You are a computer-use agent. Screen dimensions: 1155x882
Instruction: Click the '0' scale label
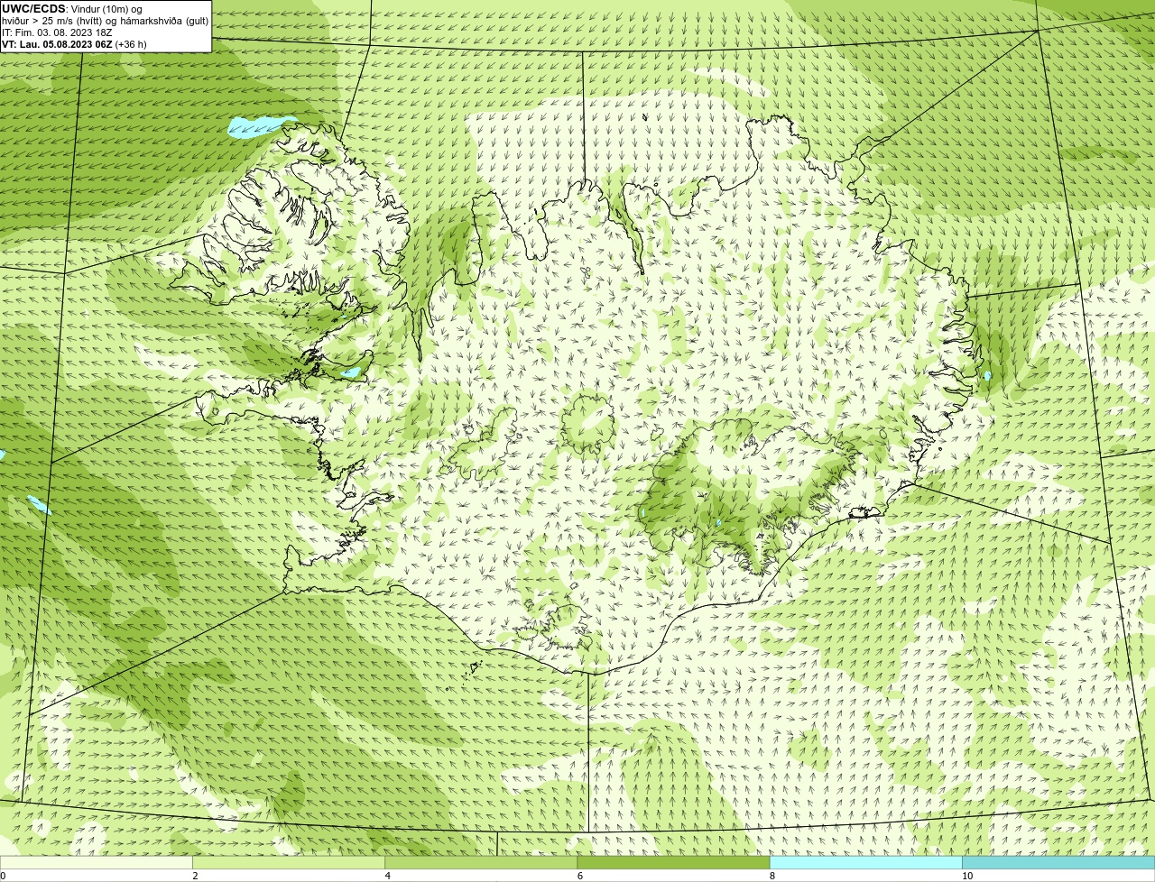4,876
